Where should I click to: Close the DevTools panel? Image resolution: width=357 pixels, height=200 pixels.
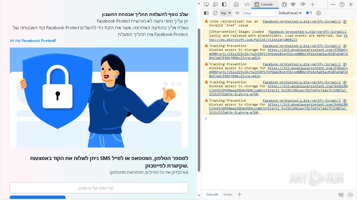click(351, 4)
